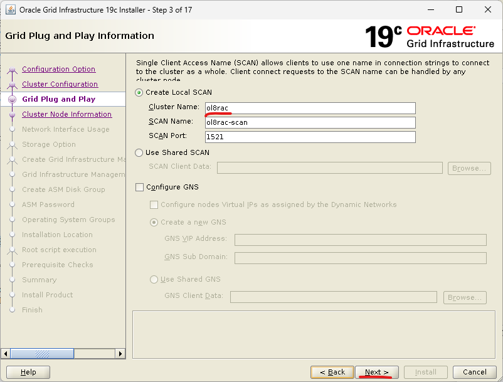The width and height of the screenshot is (503, 382).
Task: Click the Grid Infrastructure Management step label
Action: tap(73, 174)
